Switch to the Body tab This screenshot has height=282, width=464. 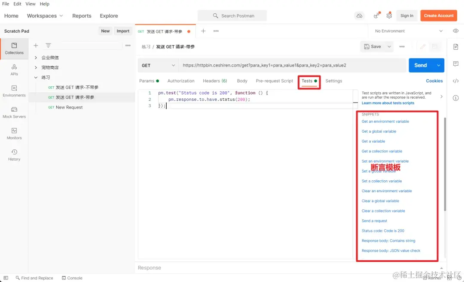pyautogui.click(x=242, y=81)
